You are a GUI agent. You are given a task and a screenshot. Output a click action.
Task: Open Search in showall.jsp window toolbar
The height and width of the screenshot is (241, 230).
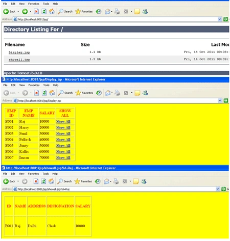click(x=64, y=181)
